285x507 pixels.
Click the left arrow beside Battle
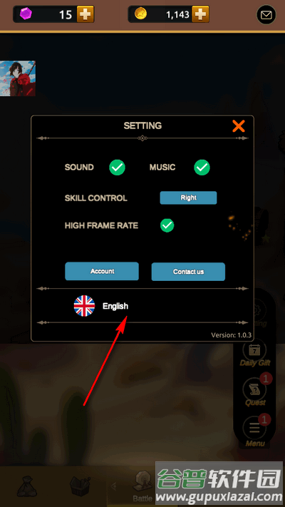(113, 486)
